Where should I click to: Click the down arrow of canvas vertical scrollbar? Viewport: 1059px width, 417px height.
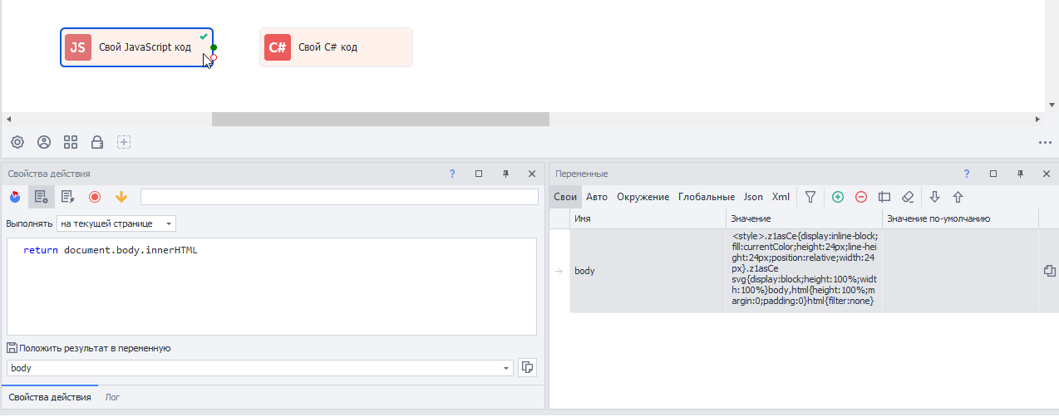click(x=1052, y=105)
